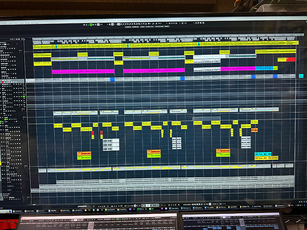Toggle the global Solo S button
The height and width of the screenshot is (230, 307).
(x=86, y=25)
